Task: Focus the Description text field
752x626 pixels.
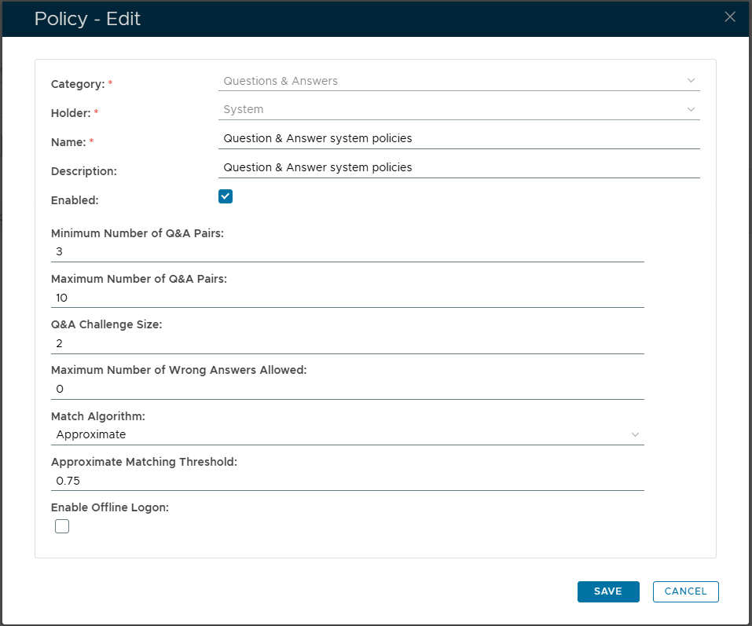Action: [x=459, y=168]
